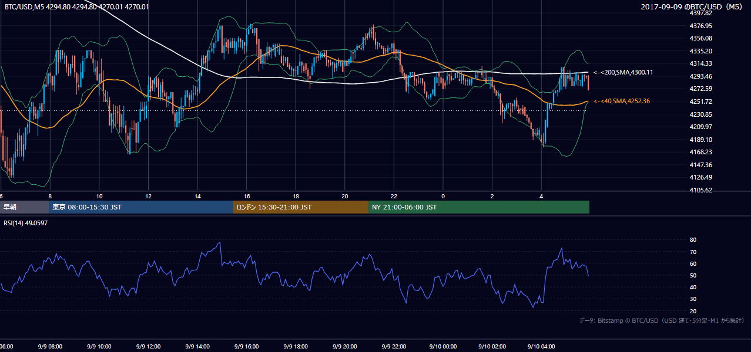Viewport: 751px width, 352px height.
Task: Click price axis value 4209.97
Action: (x=701, y=127)
